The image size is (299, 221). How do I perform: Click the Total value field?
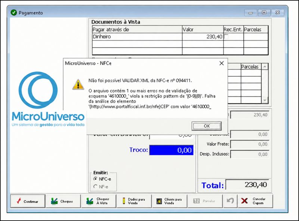(x=247, y=185)
